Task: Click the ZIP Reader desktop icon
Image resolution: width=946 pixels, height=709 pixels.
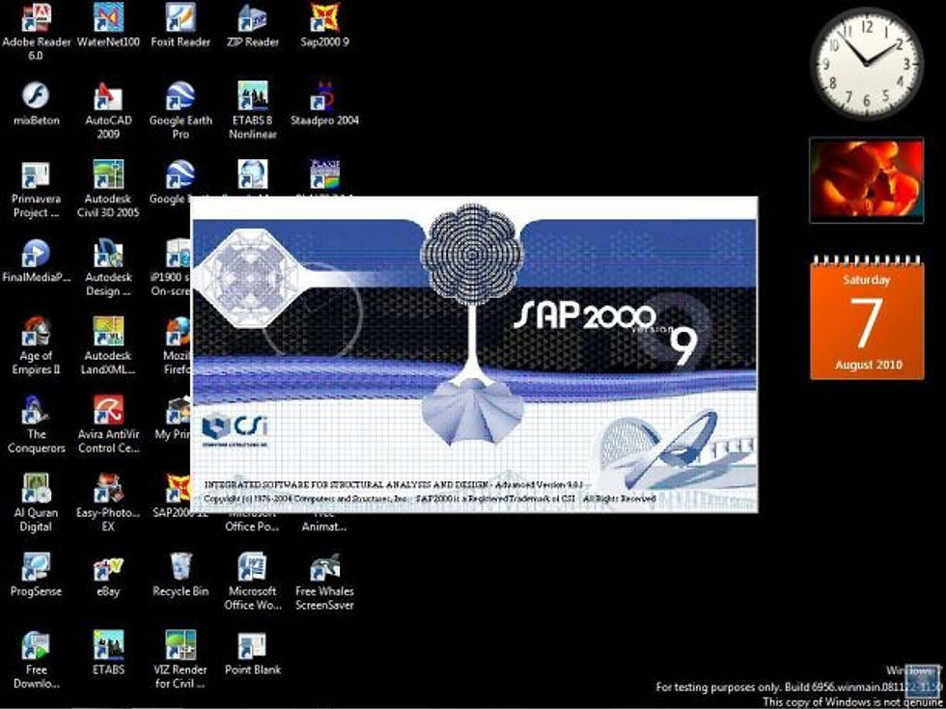Action: pos(253,25)
